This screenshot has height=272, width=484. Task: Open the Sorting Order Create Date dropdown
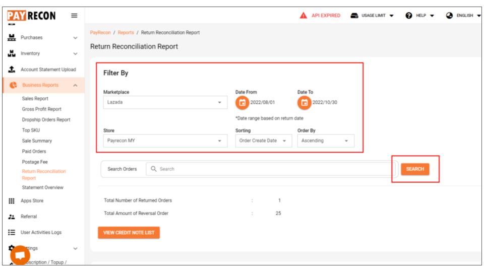(x=263, y=141)
